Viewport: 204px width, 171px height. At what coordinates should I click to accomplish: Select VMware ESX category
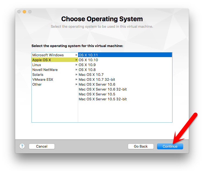point(55,79)
